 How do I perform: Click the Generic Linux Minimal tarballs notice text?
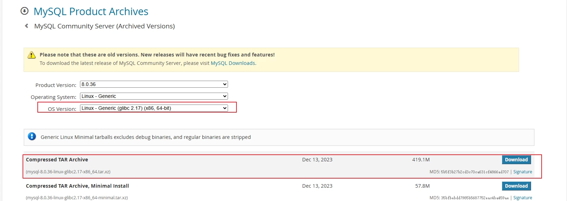coord(146,137)
